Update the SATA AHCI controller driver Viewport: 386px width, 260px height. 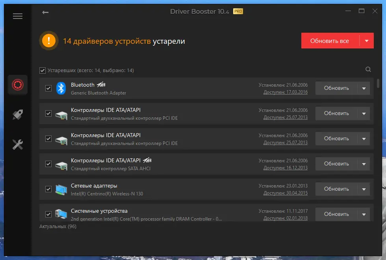tap(336, 164)
